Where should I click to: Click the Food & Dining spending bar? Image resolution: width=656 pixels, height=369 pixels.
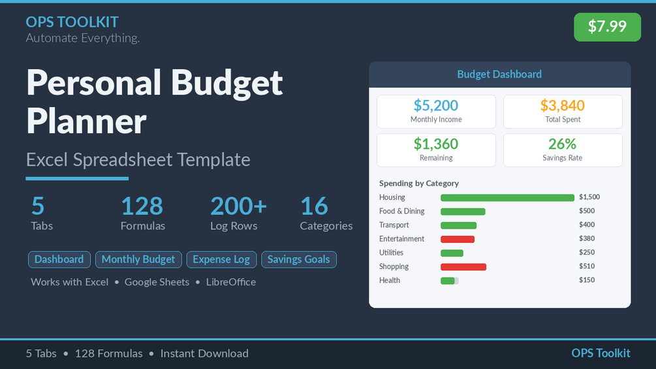[x=463, y=211]
